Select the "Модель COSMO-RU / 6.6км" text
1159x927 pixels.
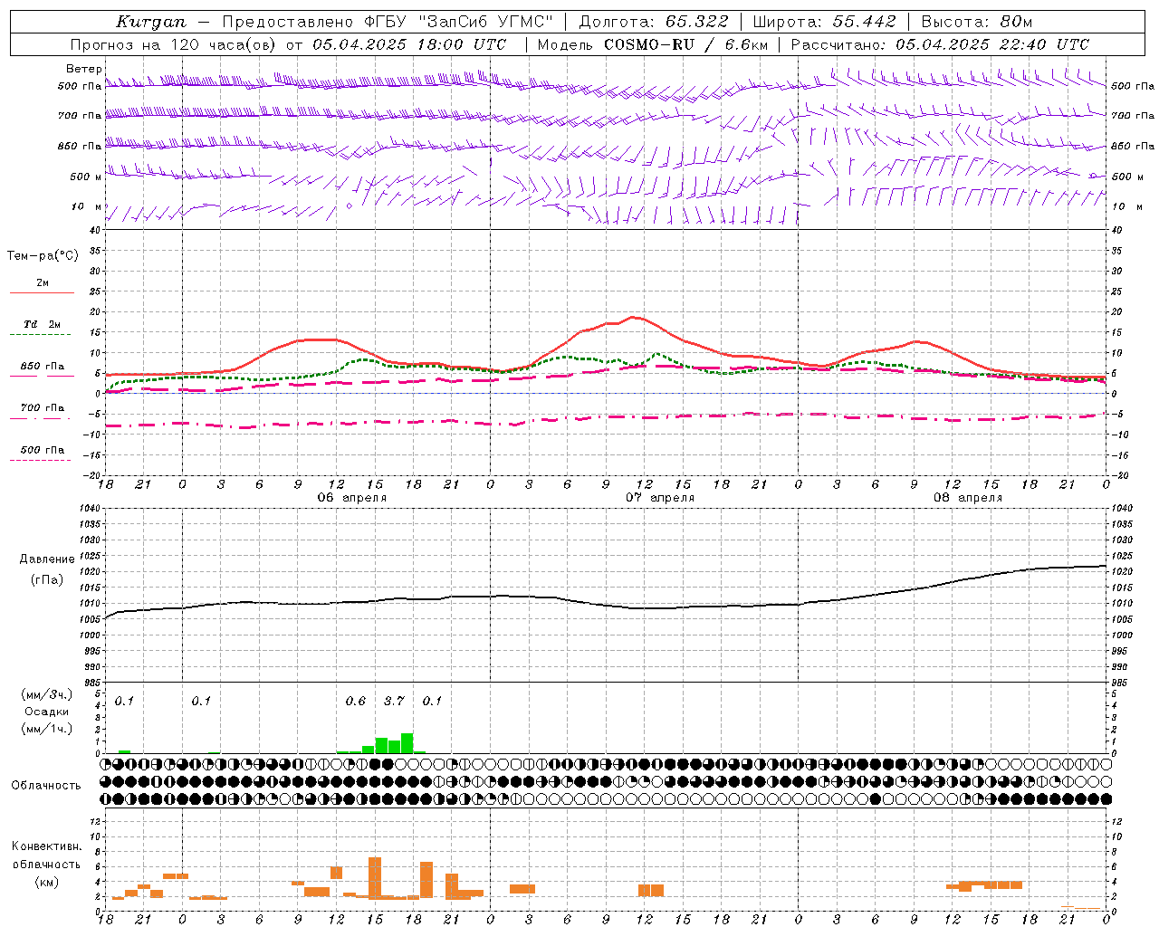coord(653,44)
